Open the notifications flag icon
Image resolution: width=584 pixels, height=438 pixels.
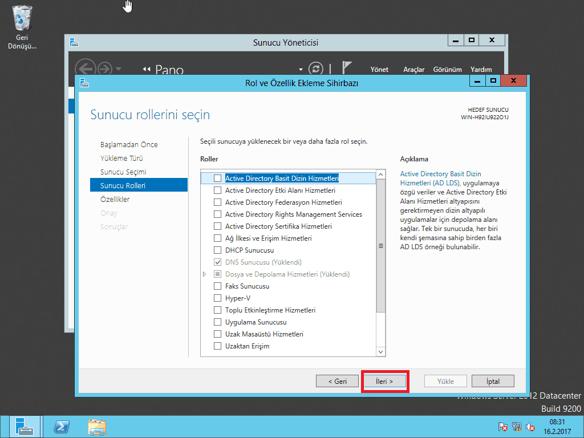click(x=347, y=67)
